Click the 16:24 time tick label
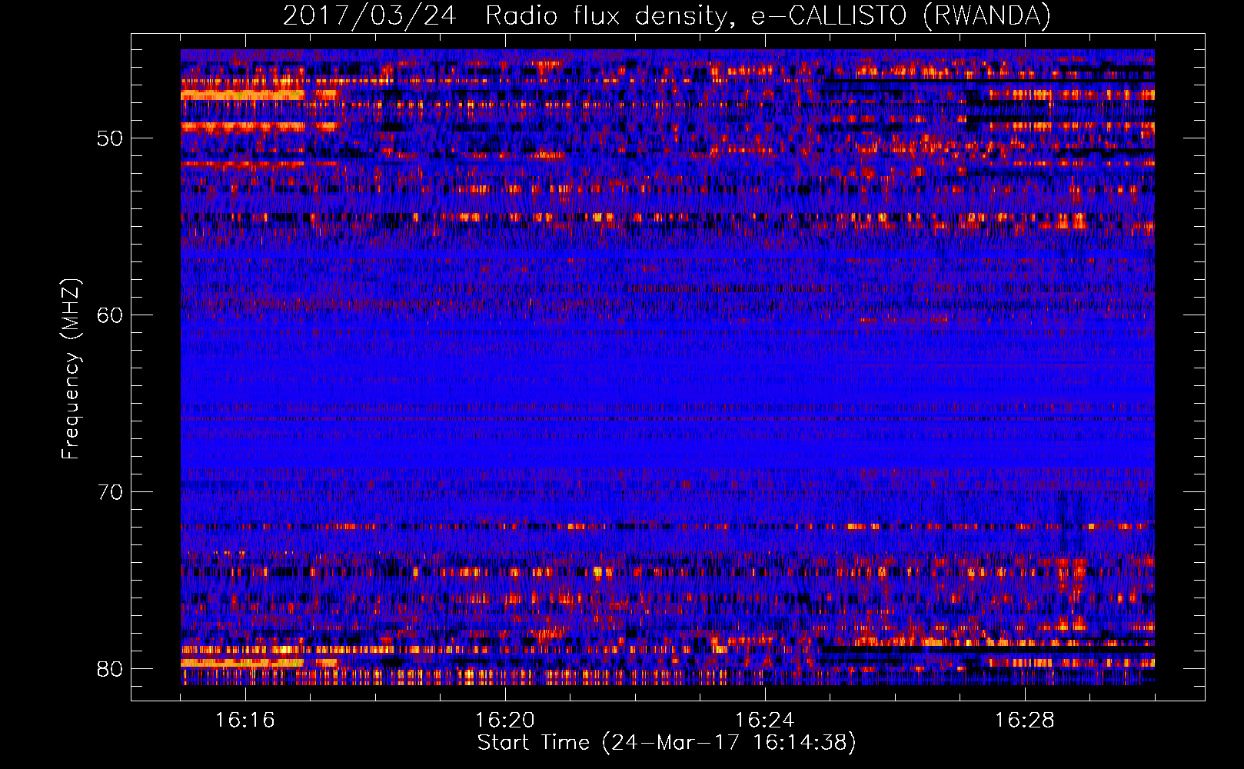 (765, 721)
